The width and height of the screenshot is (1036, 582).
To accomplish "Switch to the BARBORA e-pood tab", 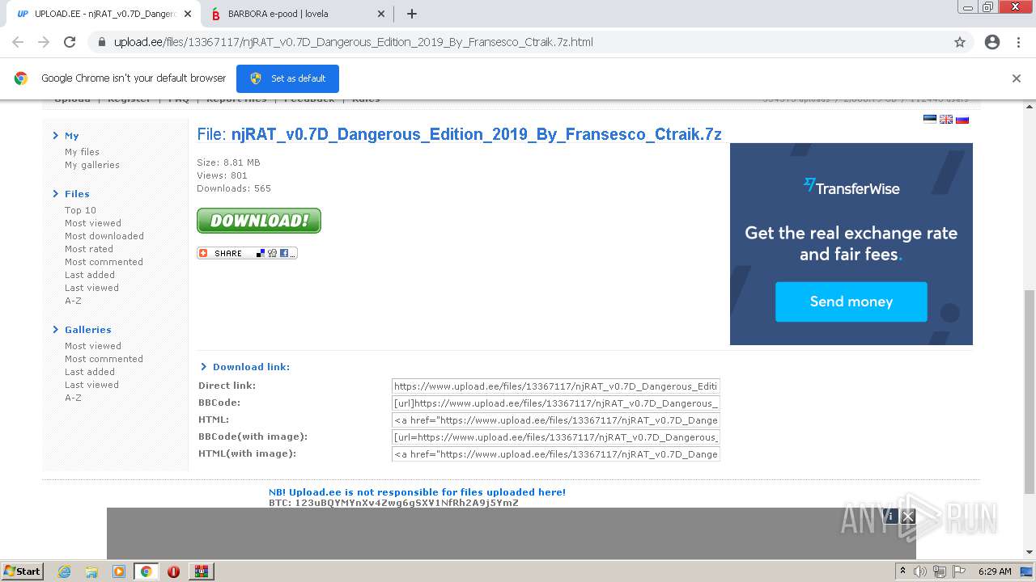I will [298, 14].
